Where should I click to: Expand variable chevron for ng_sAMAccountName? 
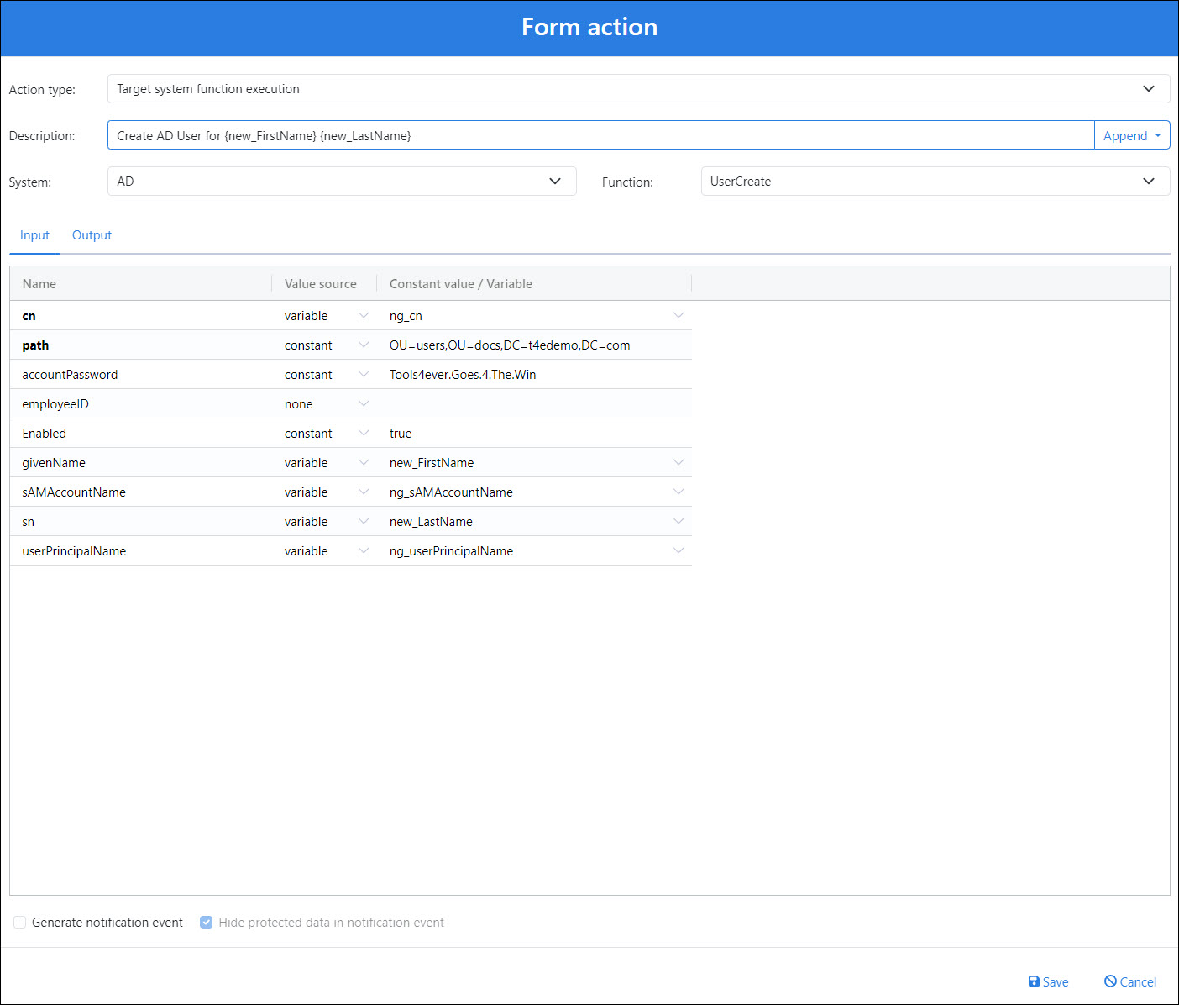[679, 492]
